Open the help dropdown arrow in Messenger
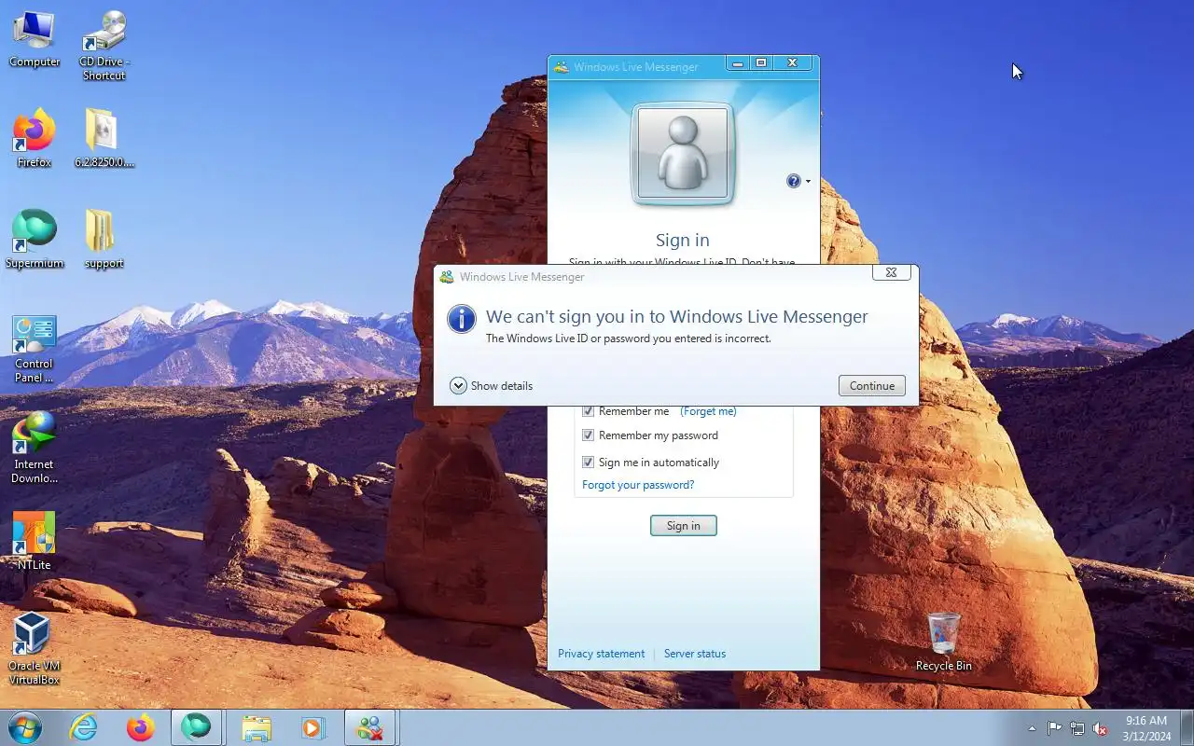This screenshot has height=746, width=1194. click(808, 182)
